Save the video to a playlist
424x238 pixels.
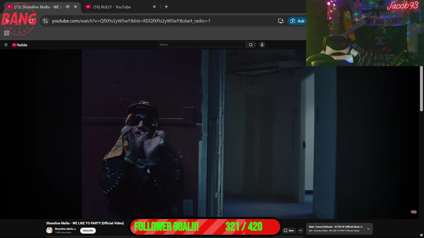point(289,230)
